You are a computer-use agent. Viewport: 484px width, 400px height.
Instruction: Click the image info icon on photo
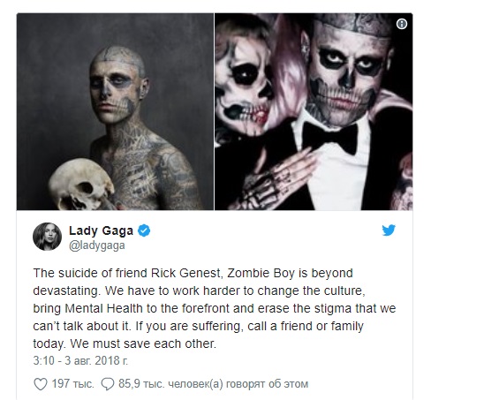[x=402, y=24]
